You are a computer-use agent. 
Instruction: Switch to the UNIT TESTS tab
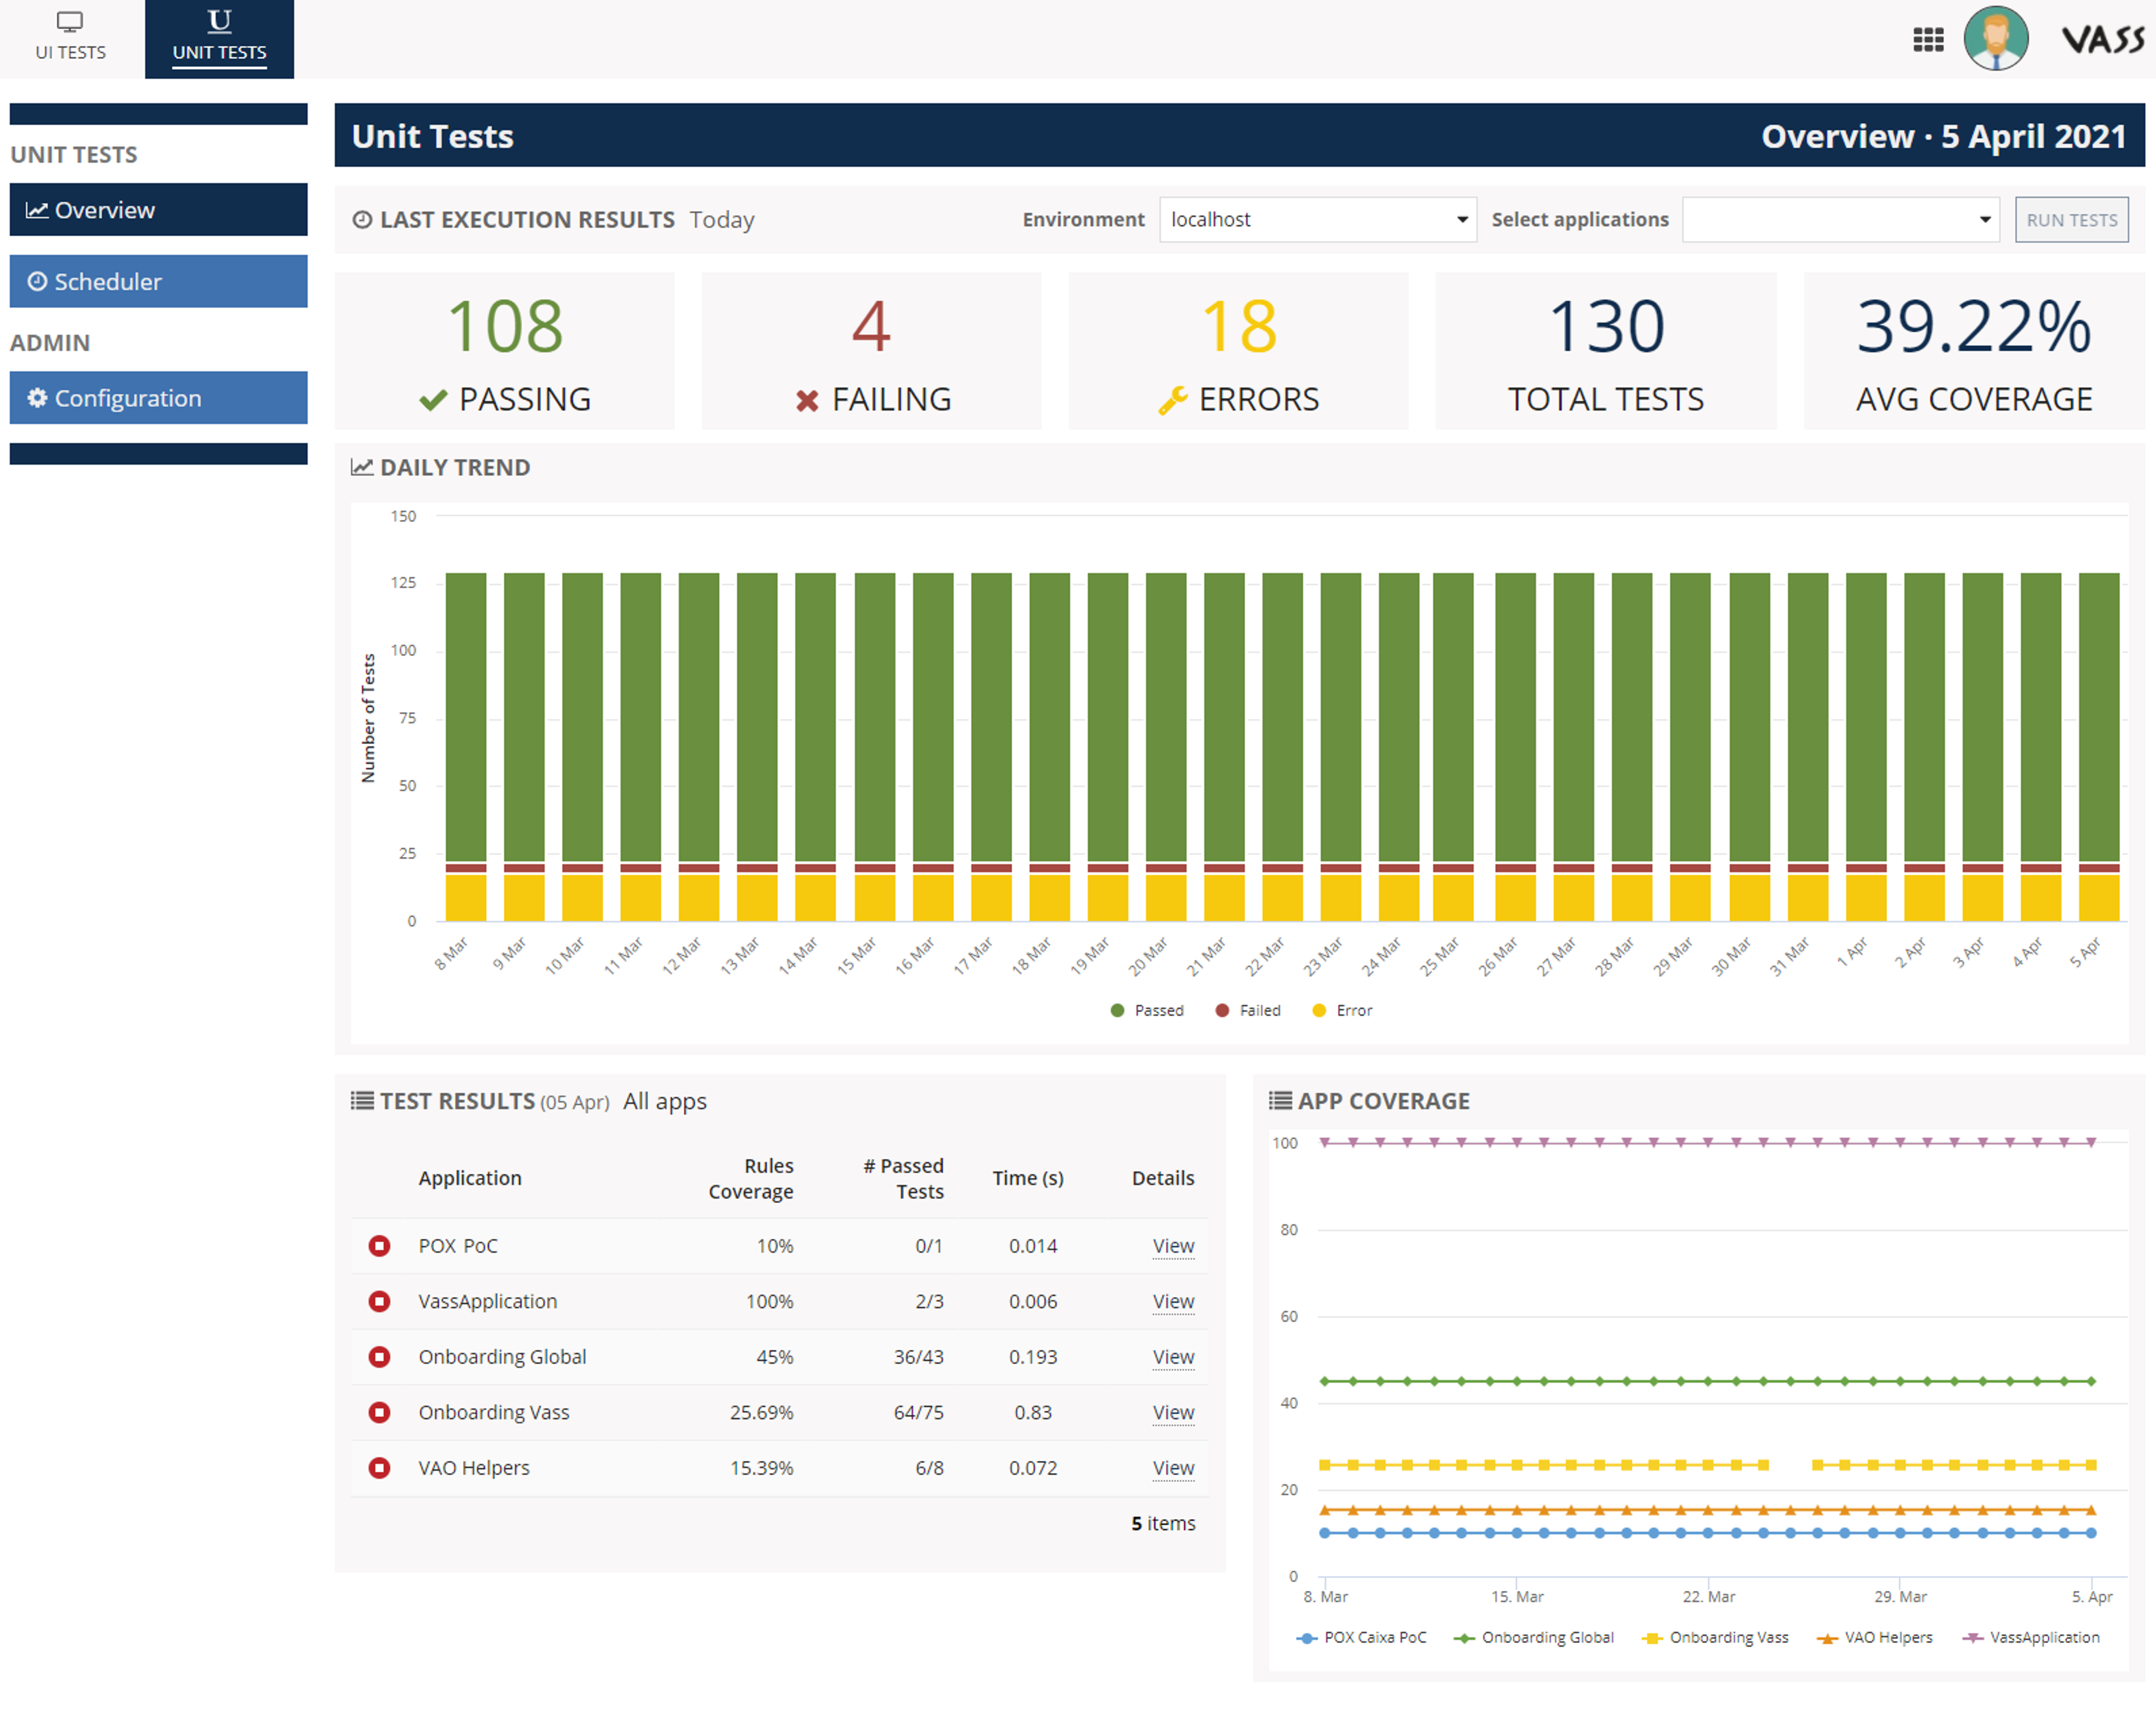(219, 39)
